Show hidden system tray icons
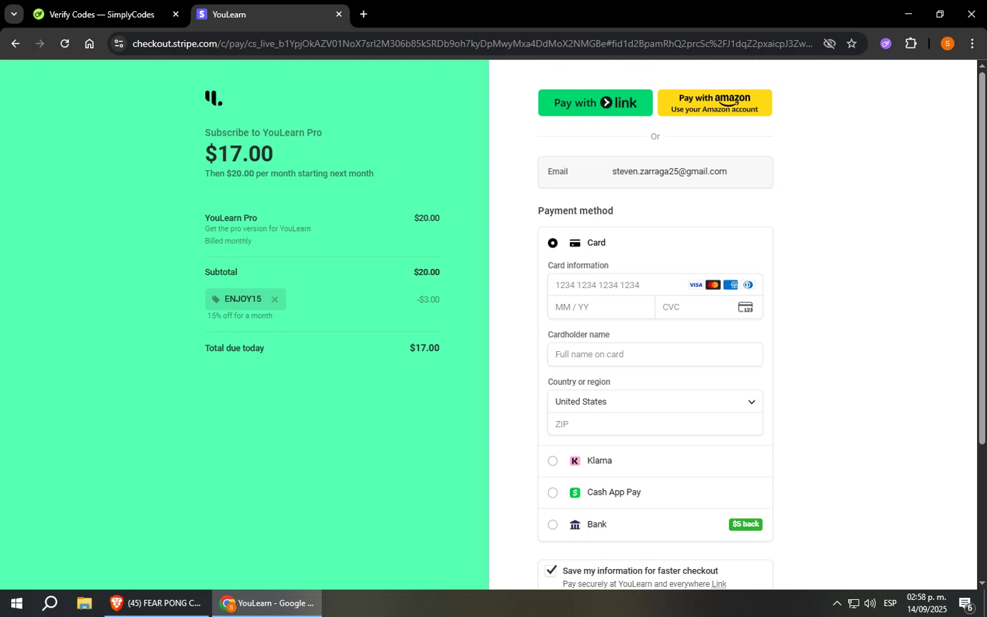Screen dimensions: 987x617 click(x=836, y=603)
